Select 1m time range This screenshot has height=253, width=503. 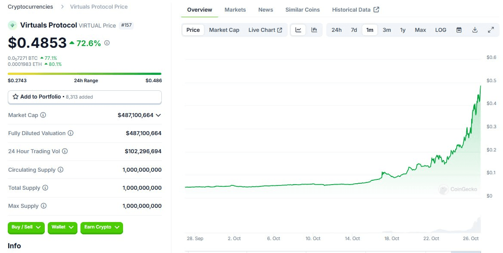370,30
